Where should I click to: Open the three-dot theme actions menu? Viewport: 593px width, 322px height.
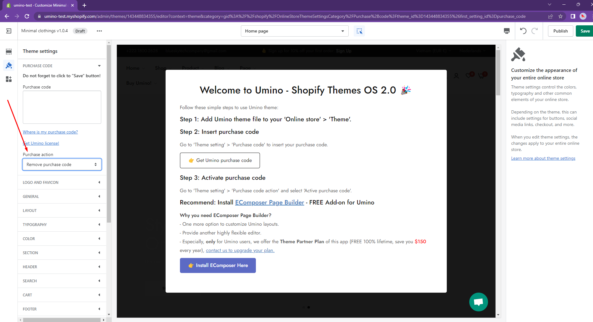click(99, 31)
